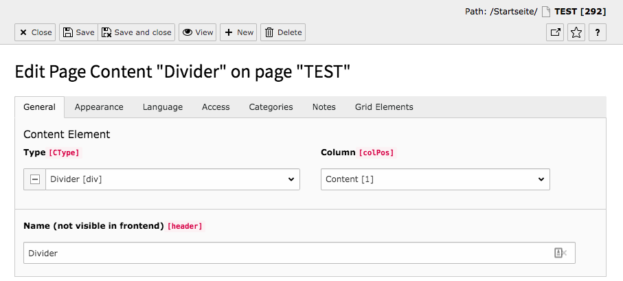The height and width of the screenshot is (281, 623).
Task: Click the Close button with X icon
Action: [35, 32]
